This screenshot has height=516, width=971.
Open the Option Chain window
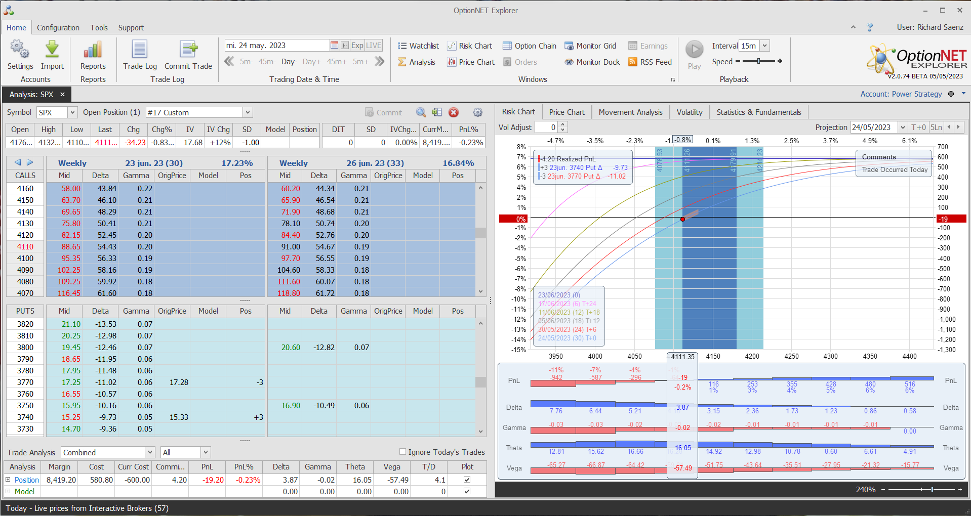530,46
